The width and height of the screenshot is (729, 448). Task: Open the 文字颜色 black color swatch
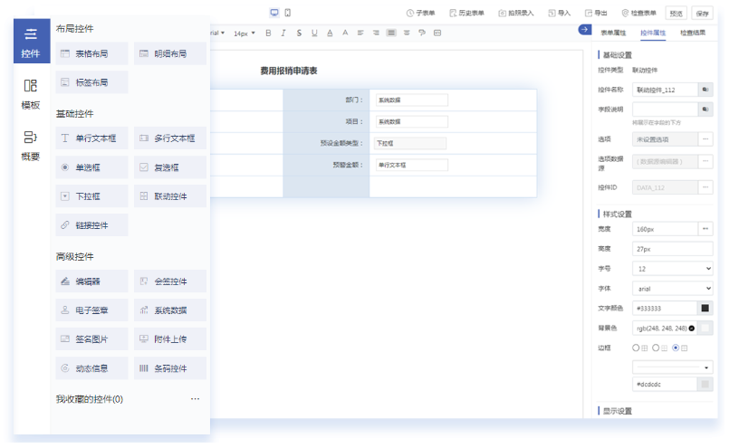pos(705,309)
